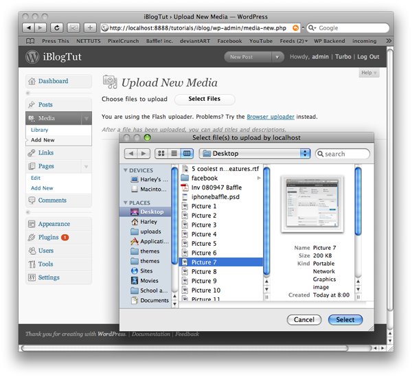Collapse the DEVICES section

pos(126,170)
